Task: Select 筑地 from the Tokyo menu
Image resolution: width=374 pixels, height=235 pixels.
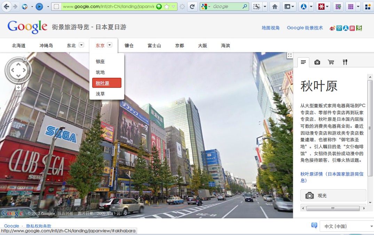Action: pyautogui.click(x=100, y=72)
